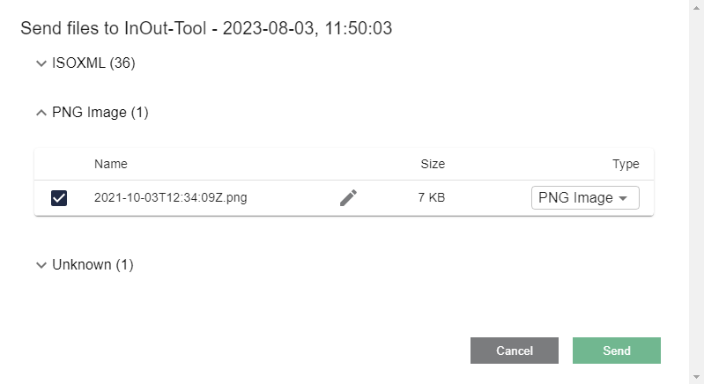
Task: Send the selected files
Action: tap(617, 351)
